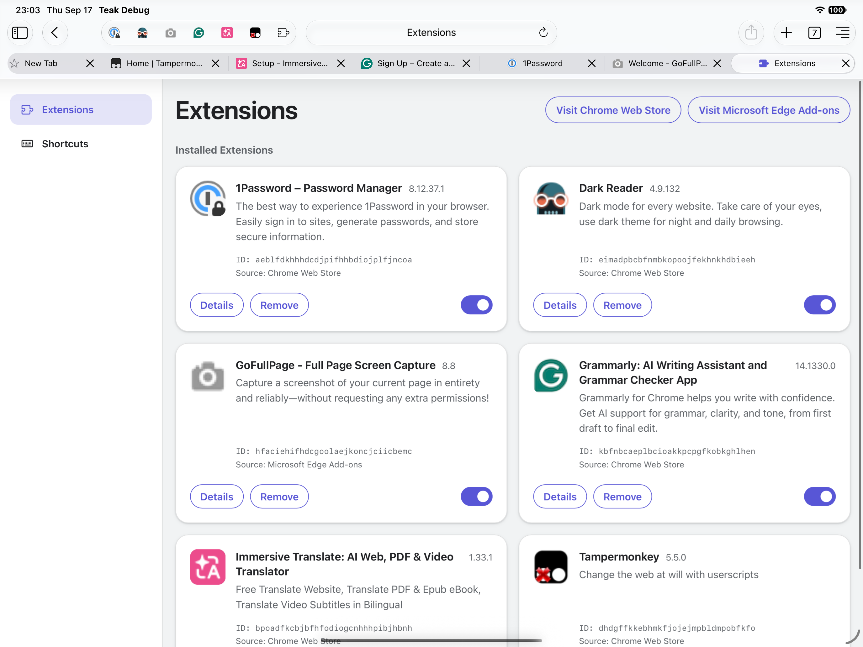Open Immersive Translate toolbar icon
Screen dimensions: 863x647
[227, 33]
